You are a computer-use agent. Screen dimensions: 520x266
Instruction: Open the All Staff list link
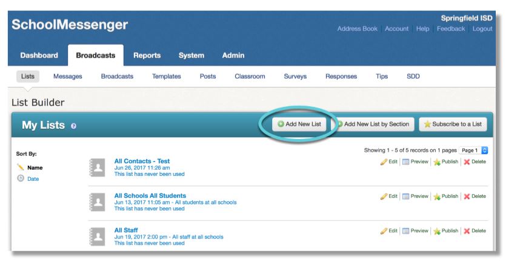(x=126, y=230)
